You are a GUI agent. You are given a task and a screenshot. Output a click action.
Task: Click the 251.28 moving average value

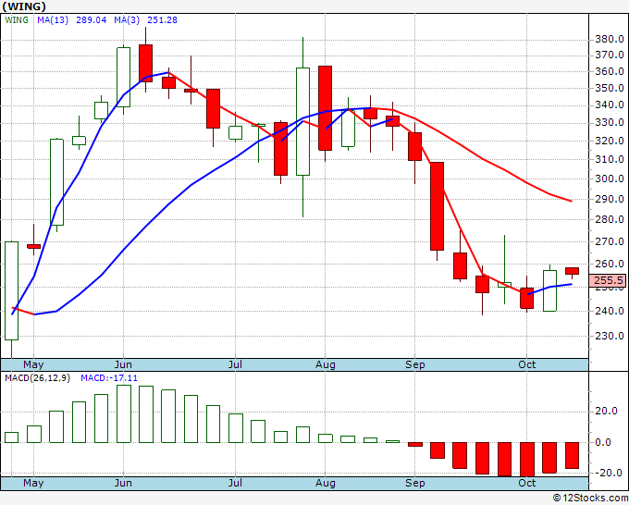click(162, 20)
